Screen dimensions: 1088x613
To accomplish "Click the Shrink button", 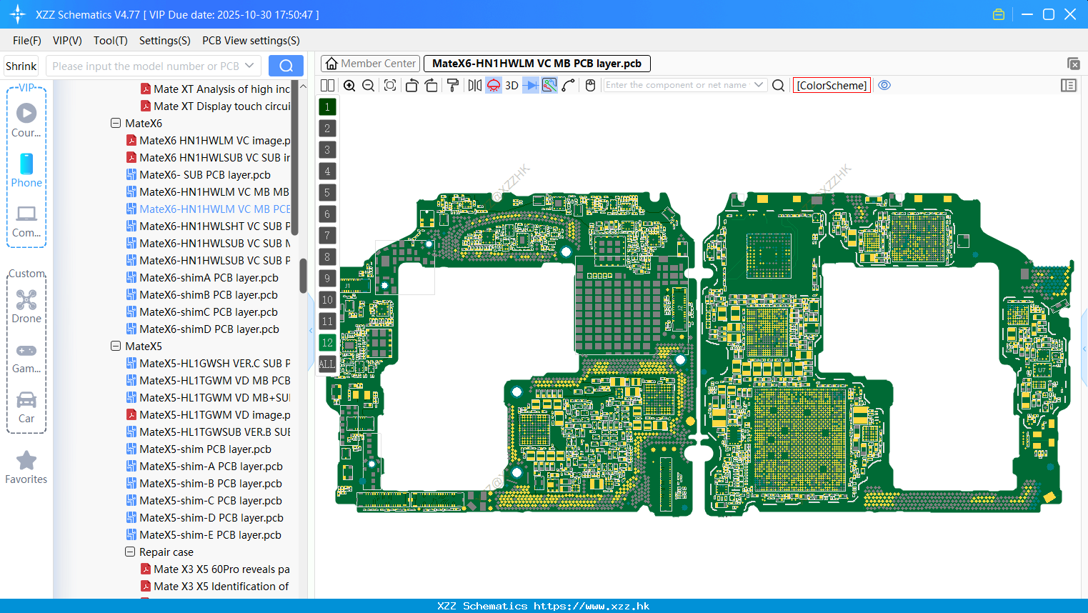I will point(21,66).
